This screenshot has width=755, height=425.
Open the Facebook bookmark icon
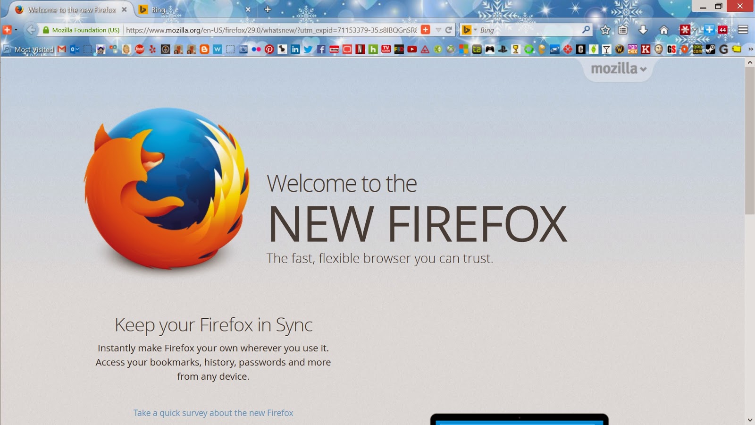point(321,49)
